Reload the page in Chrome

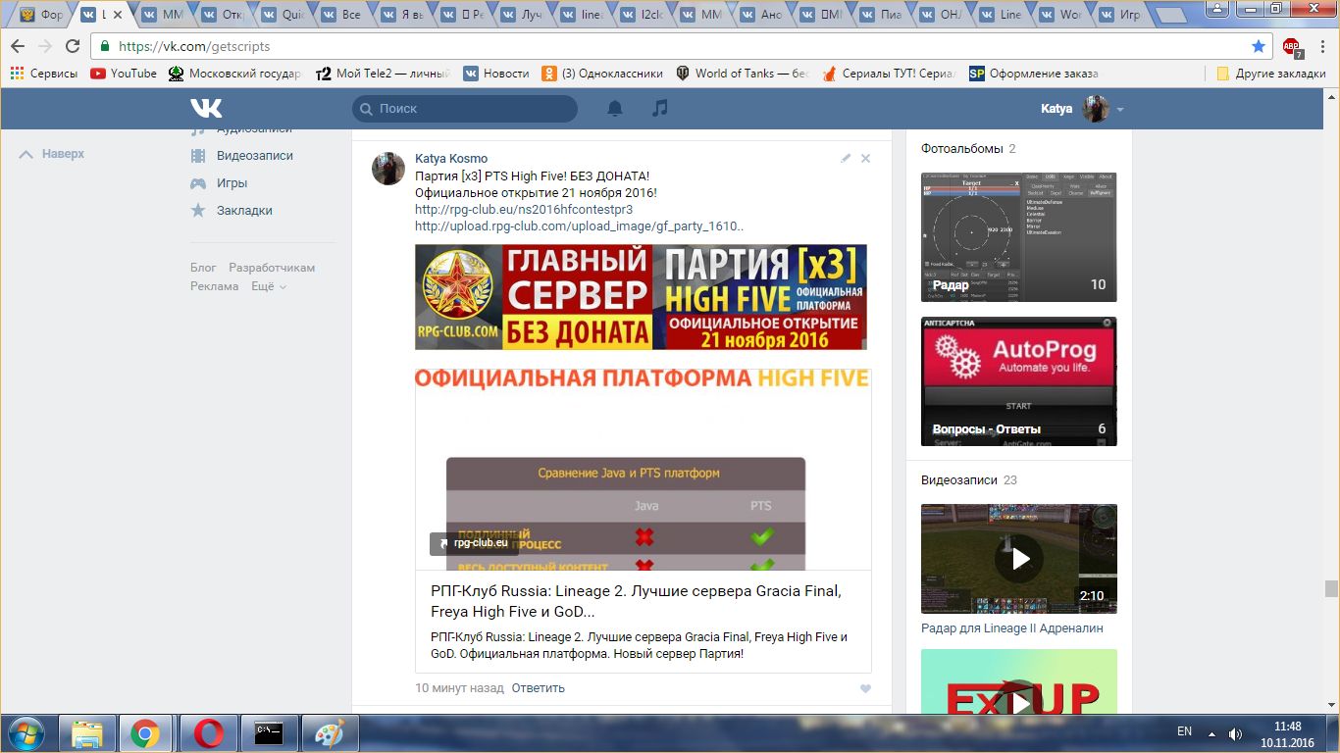click(72, 46)
